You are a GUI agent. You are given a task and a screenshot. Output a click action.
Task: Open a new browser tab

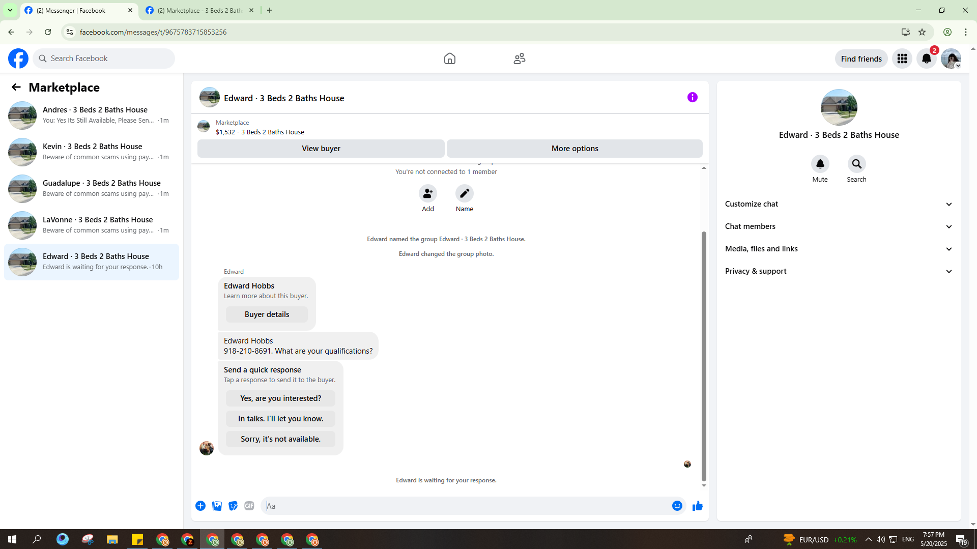(270, 10)
